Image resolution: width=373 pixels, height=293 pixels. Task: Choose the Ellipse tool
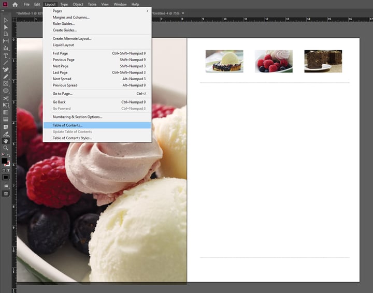pos(6,91)
